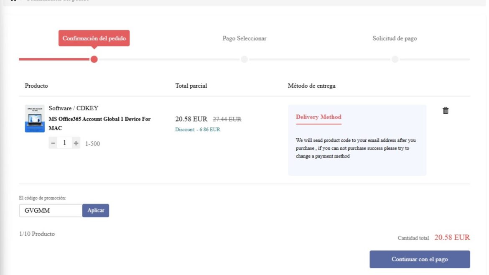Viewport: 489px width, 275px height.
Task: Open the MS Office365 Account Global product title
Action: [x=99, y=123]
